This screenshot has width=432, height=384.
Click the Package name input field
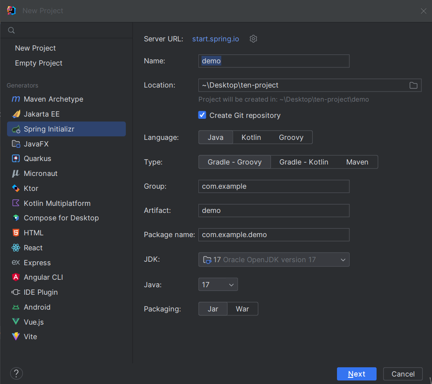tap(274, 235)
